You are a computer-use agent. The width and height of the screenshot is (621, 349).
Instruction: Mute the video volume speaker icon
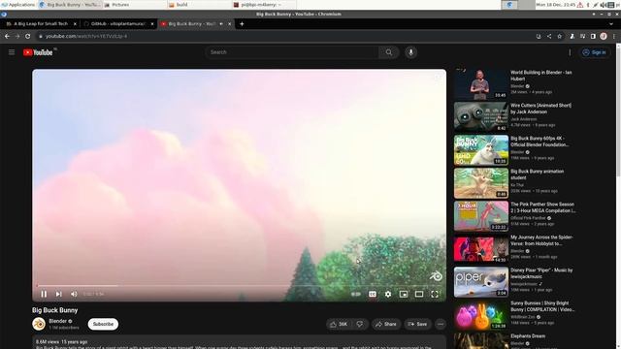pos(74,294)
